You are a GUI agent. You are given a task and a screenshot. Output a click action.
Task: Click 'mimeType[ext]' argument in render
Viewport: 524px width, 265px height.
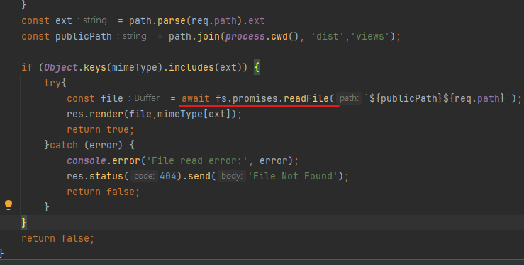point(194,114)
